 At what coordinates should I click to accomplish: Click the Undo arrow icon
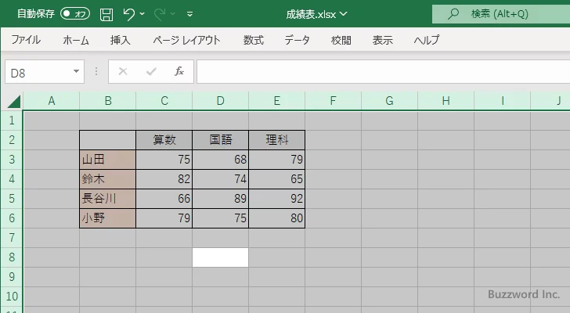[128, 14]
